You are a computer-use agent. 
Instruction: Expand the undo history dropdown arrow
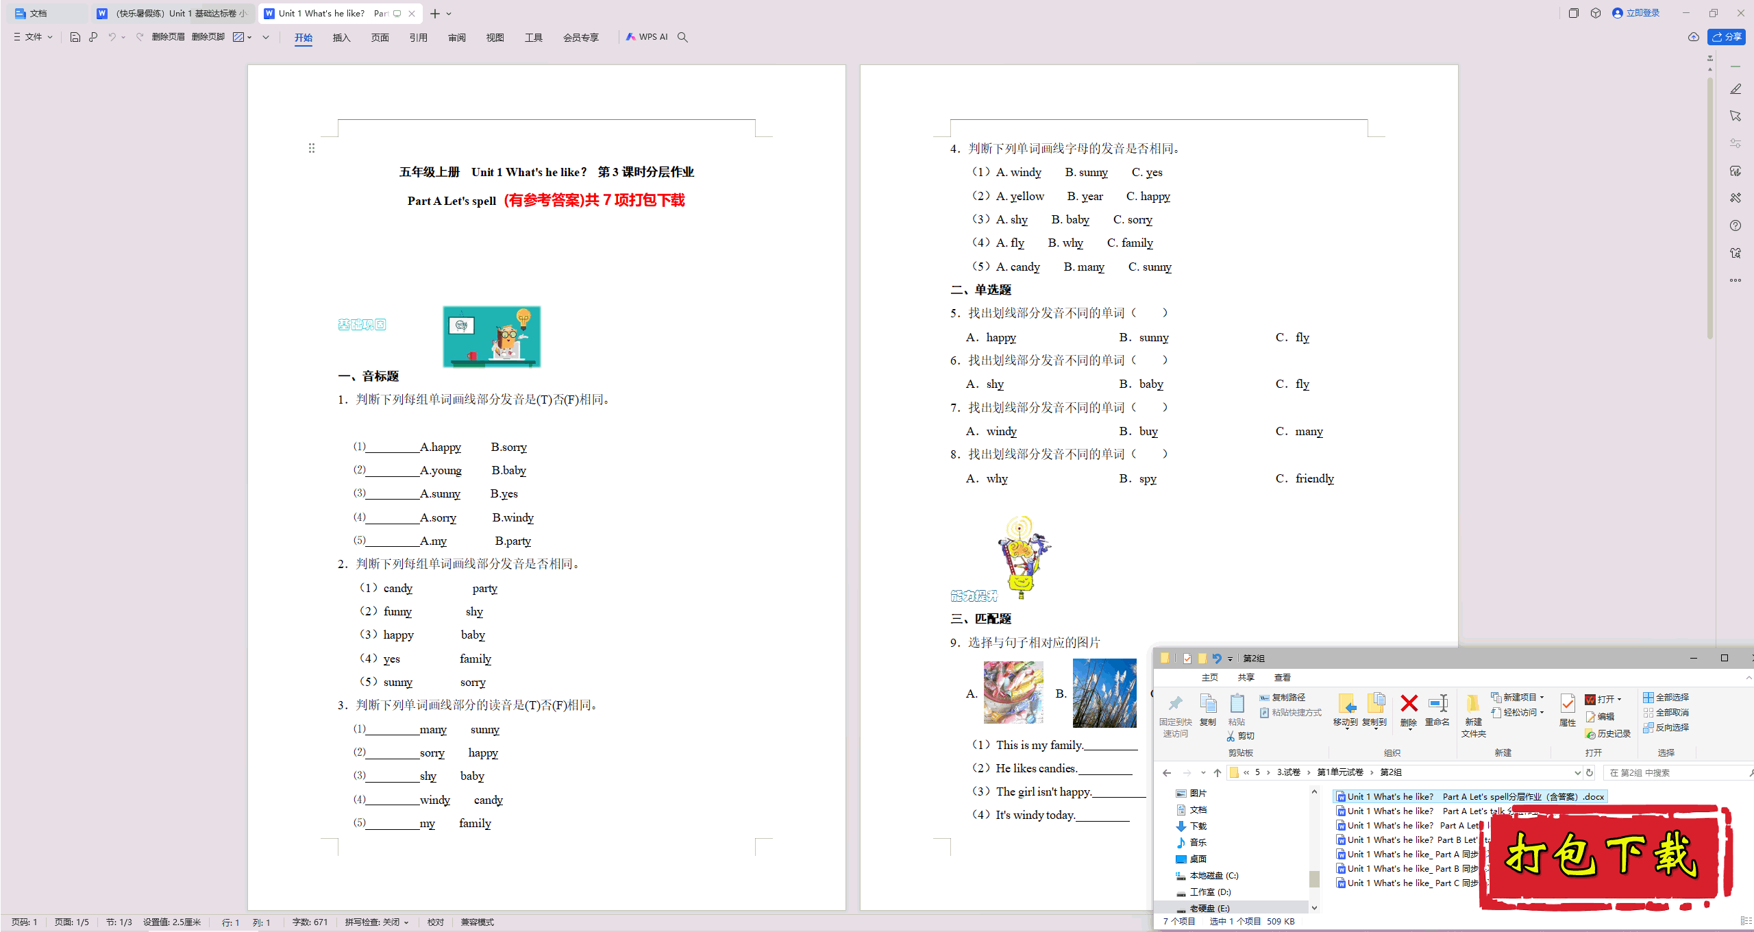(123, 37)
